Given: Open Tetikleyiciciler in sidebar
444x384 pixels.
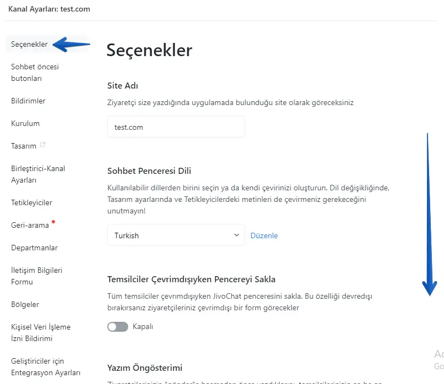Looking at the screenshot, I should coord(31,203).
